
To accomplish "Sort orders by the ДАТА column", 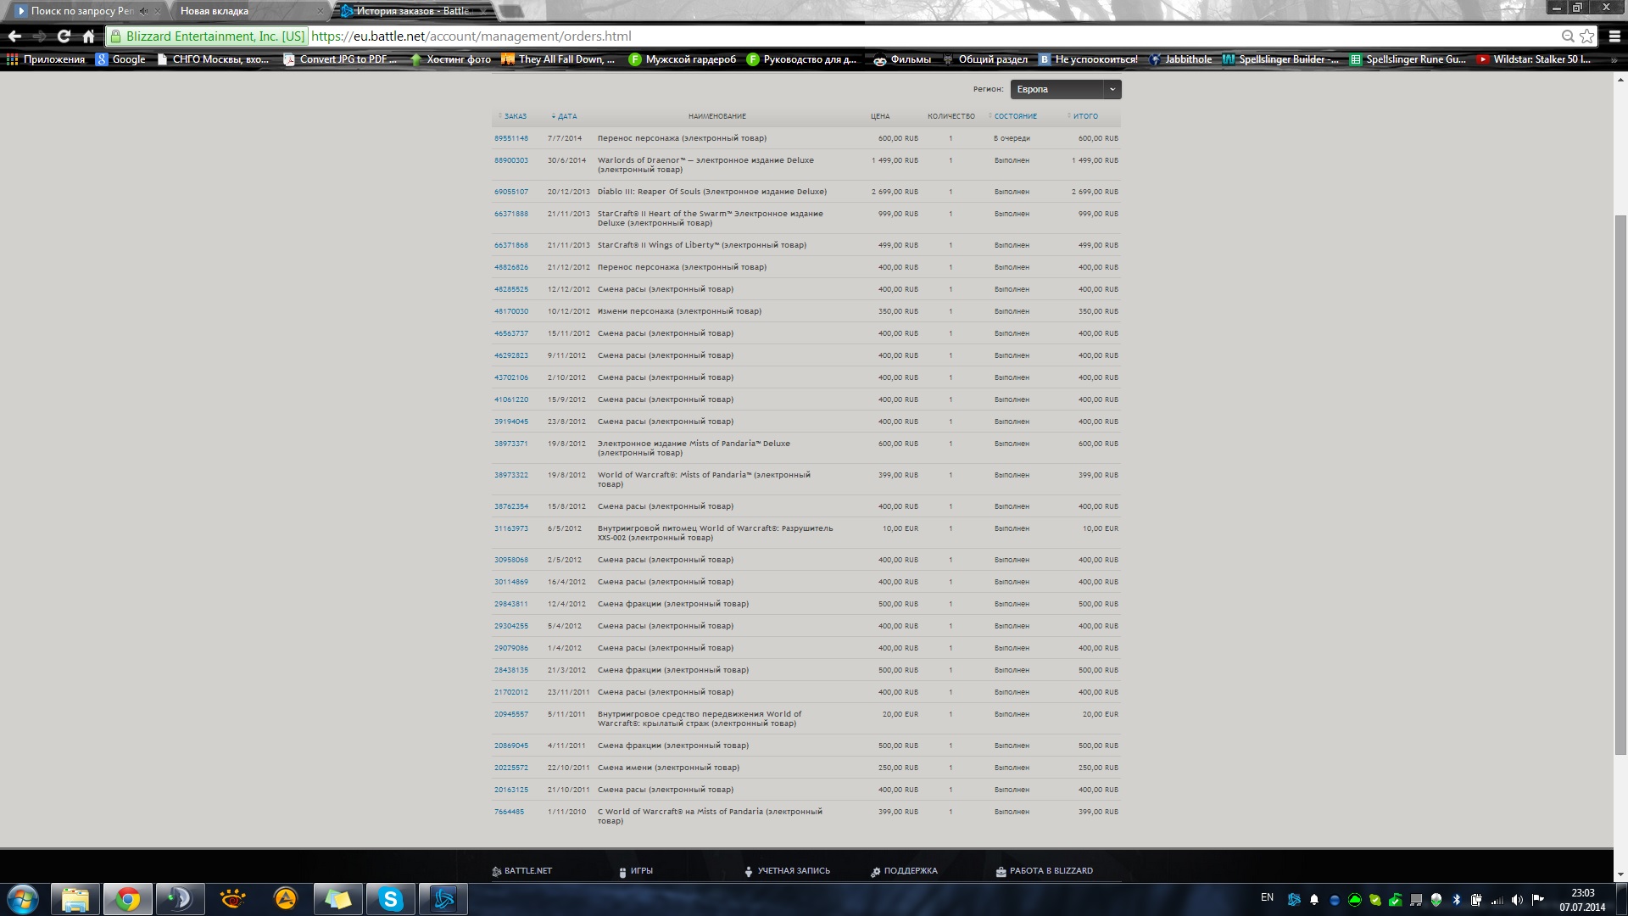I will [565, 116].
